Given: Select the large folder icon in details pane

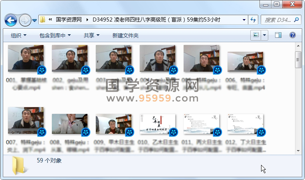Looking at the screenshot, I should pyautogui.click(x=19, y=166).
